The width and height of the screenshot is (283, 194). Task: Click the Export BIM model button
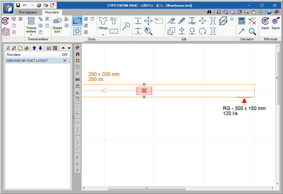point(276,23)
